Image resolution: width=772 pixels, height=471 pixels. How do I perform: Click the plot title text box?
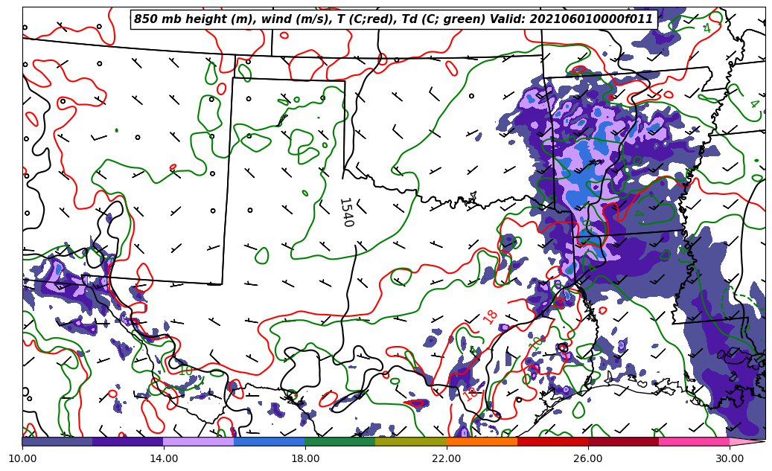393,19
